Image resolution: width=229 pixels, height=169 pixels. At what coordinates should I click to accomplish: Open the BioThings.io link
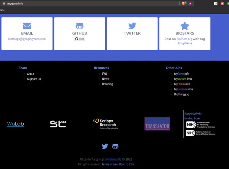coord(182,94)
